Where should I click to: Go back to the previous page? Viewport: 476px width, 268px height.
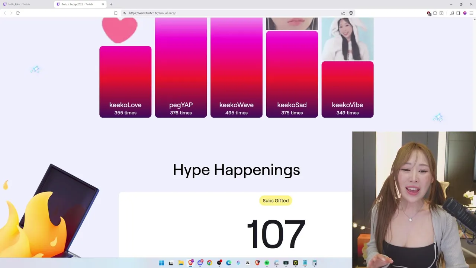click(x=5, y=13)
